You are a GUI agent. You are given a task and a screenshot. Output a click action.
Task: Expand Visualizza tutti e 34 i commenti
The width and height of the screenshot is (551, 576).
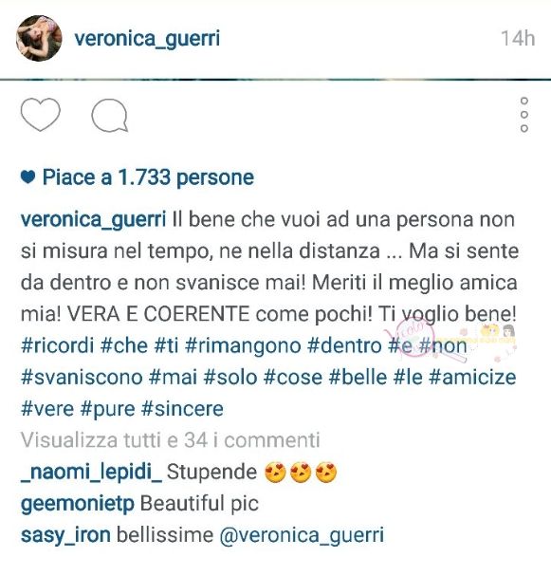point(171,439)
